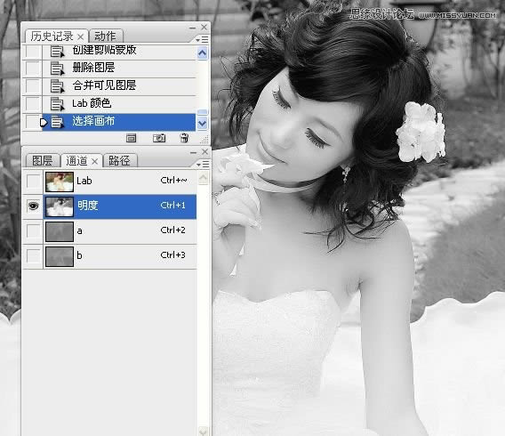Click the history state icon beside Lab 颜色

click(57, 104)
